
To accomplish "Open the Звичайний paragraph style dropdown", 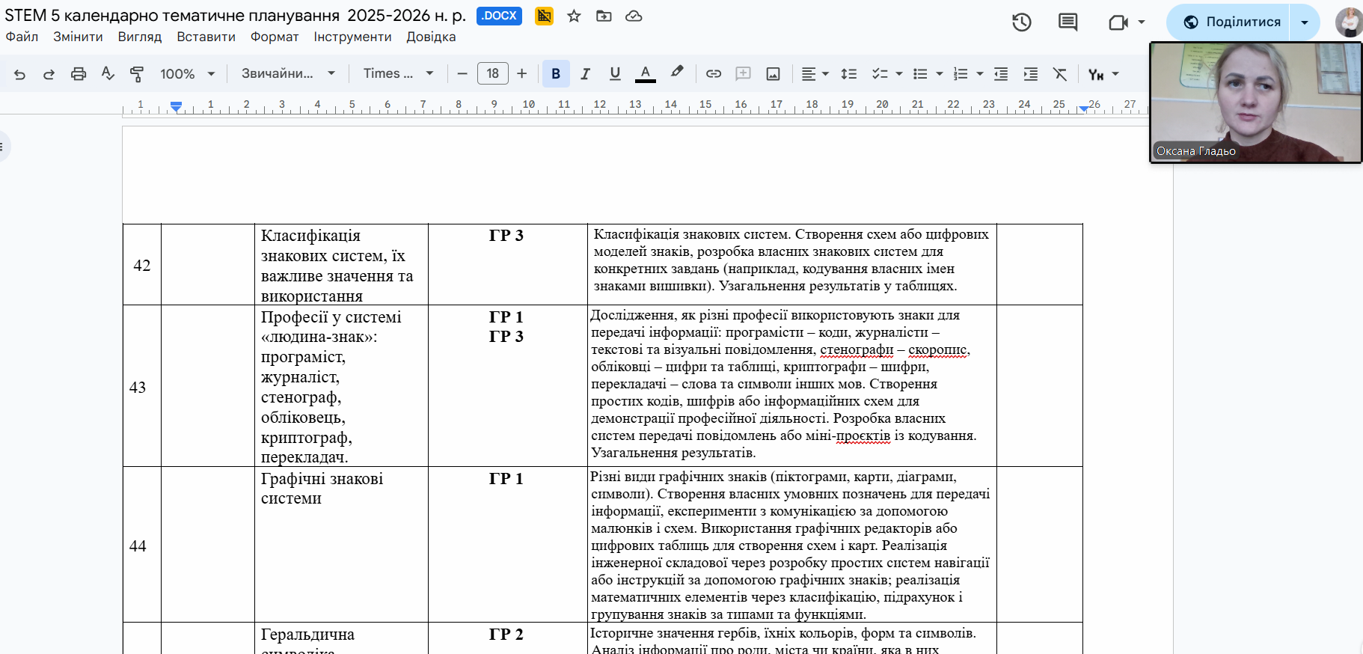I will coord(288,74).
